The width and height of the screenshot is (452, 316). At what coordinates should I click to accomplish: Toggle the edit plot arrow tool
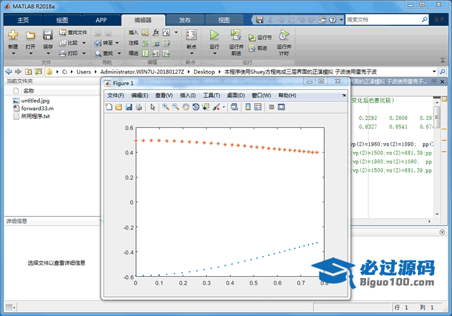click(x=153, y=107)
